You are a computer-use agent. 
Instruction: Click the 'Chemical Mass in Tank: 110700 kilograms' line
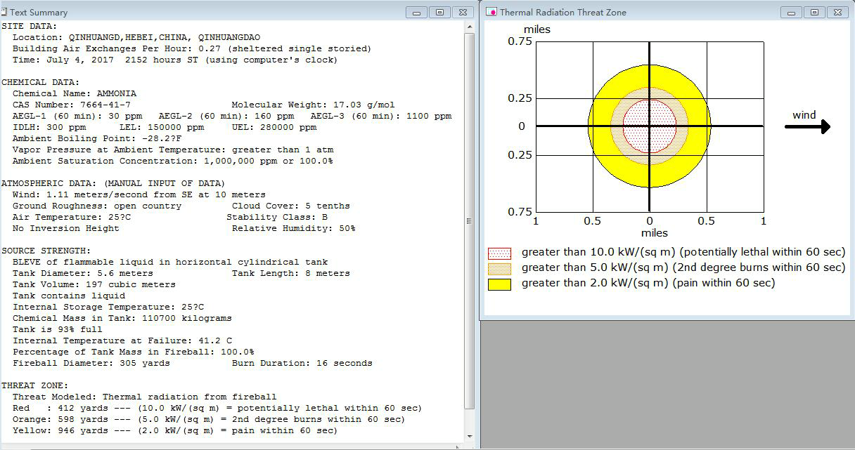coord(122,318)
